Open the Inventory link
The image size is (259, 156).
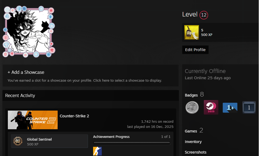point(193,142)
